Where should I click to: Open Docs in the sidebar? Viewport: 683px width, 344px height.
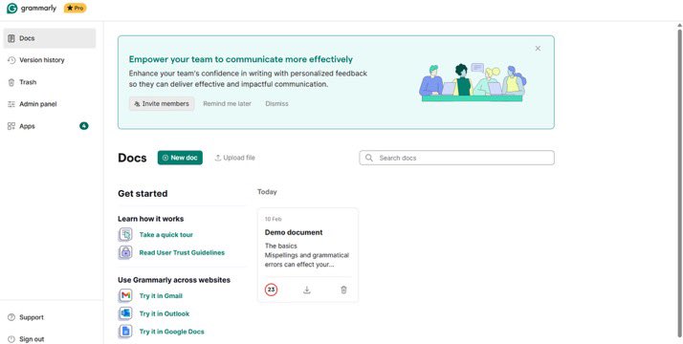pyautogui.click(x=49, y=38)
